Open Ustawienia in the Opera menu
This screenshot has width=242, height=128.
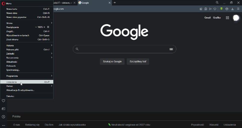click(27, 82)
